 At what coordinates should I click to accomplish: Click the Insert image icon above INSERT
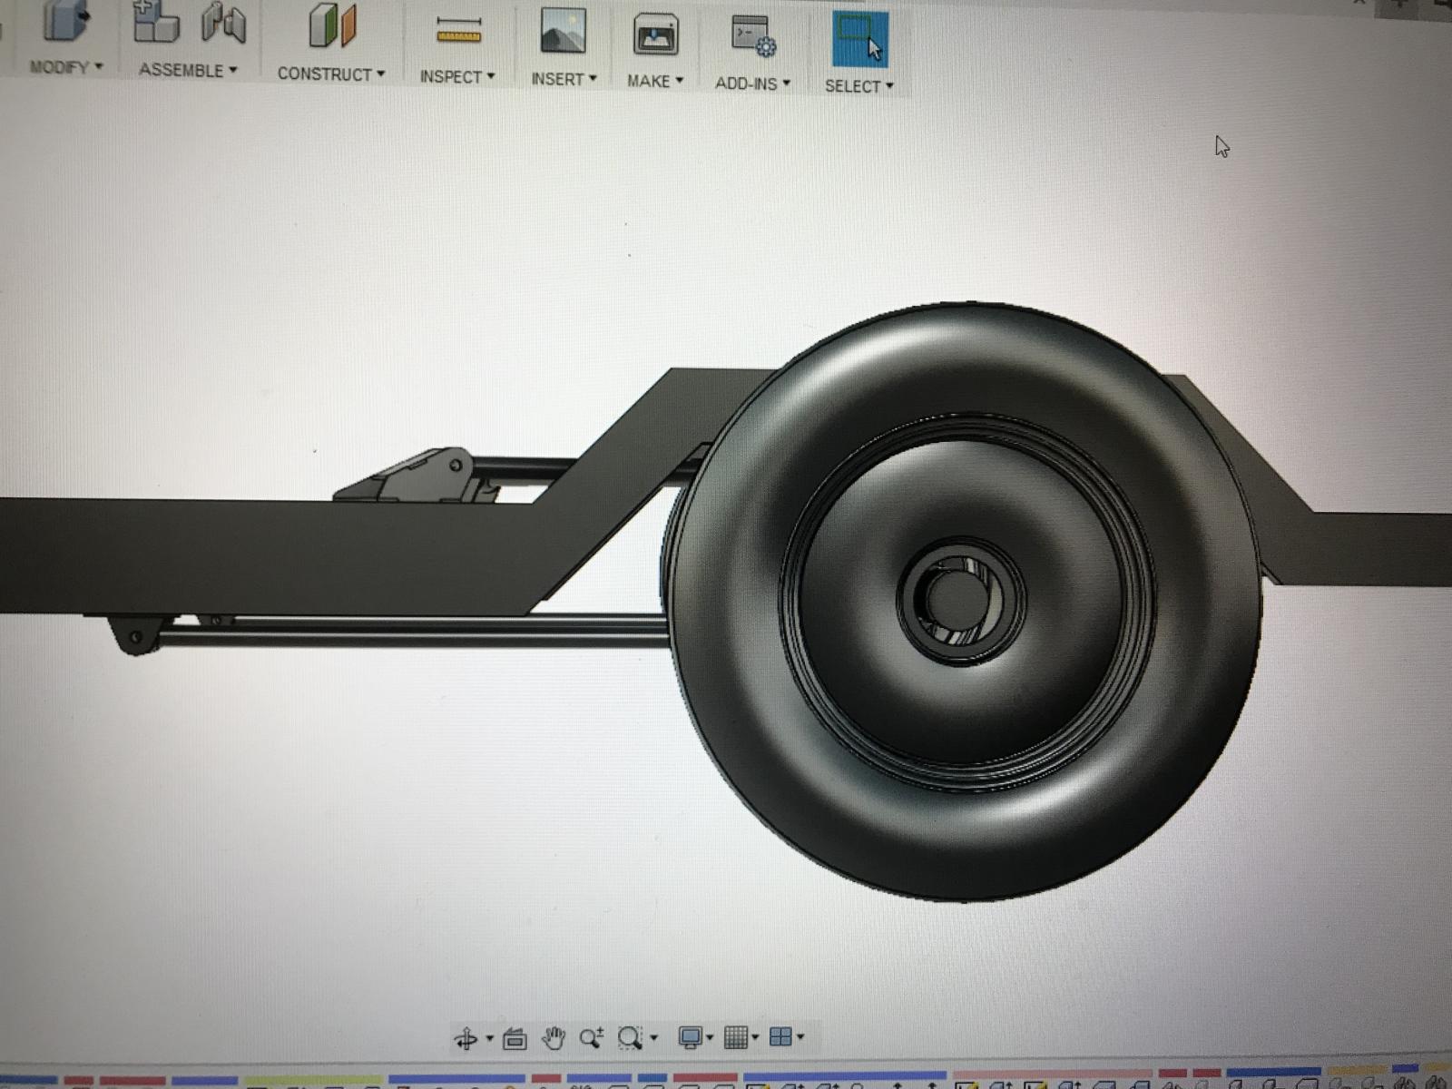point(563,31)
